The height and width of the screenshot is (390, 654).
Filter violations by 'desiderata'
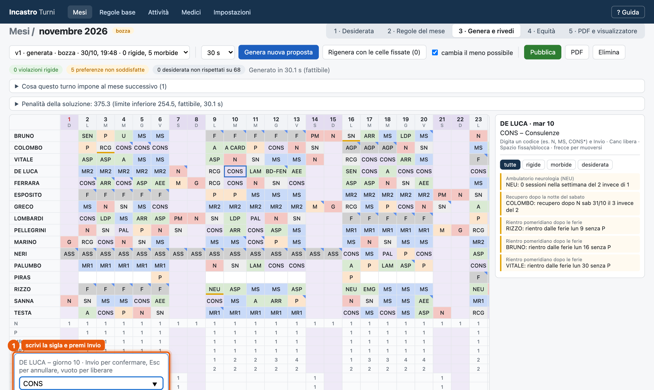coord(595,164)
